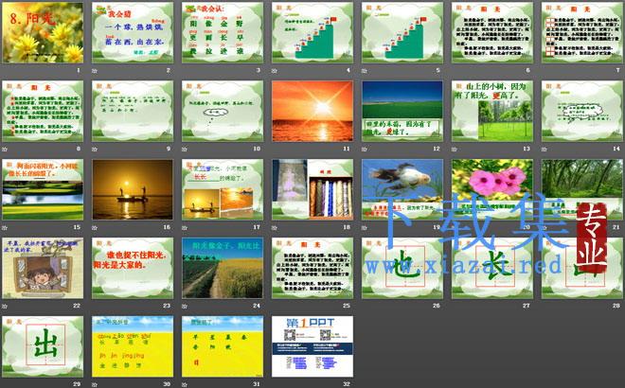Select slide 1 titled '8. 阳光' with yellow flowers

(x=43, y=33)
